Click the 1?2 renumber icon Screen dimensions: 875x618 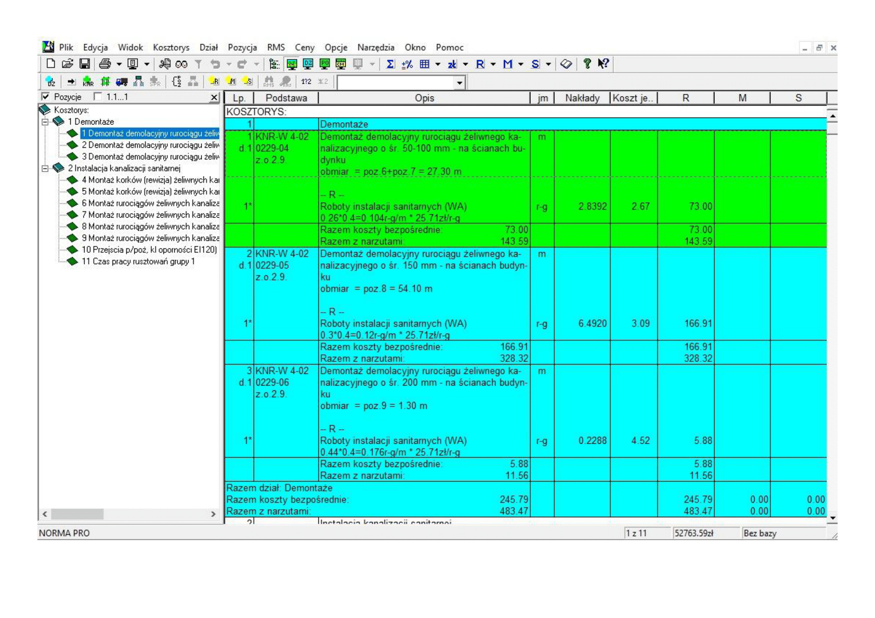[x=306, y=82]
